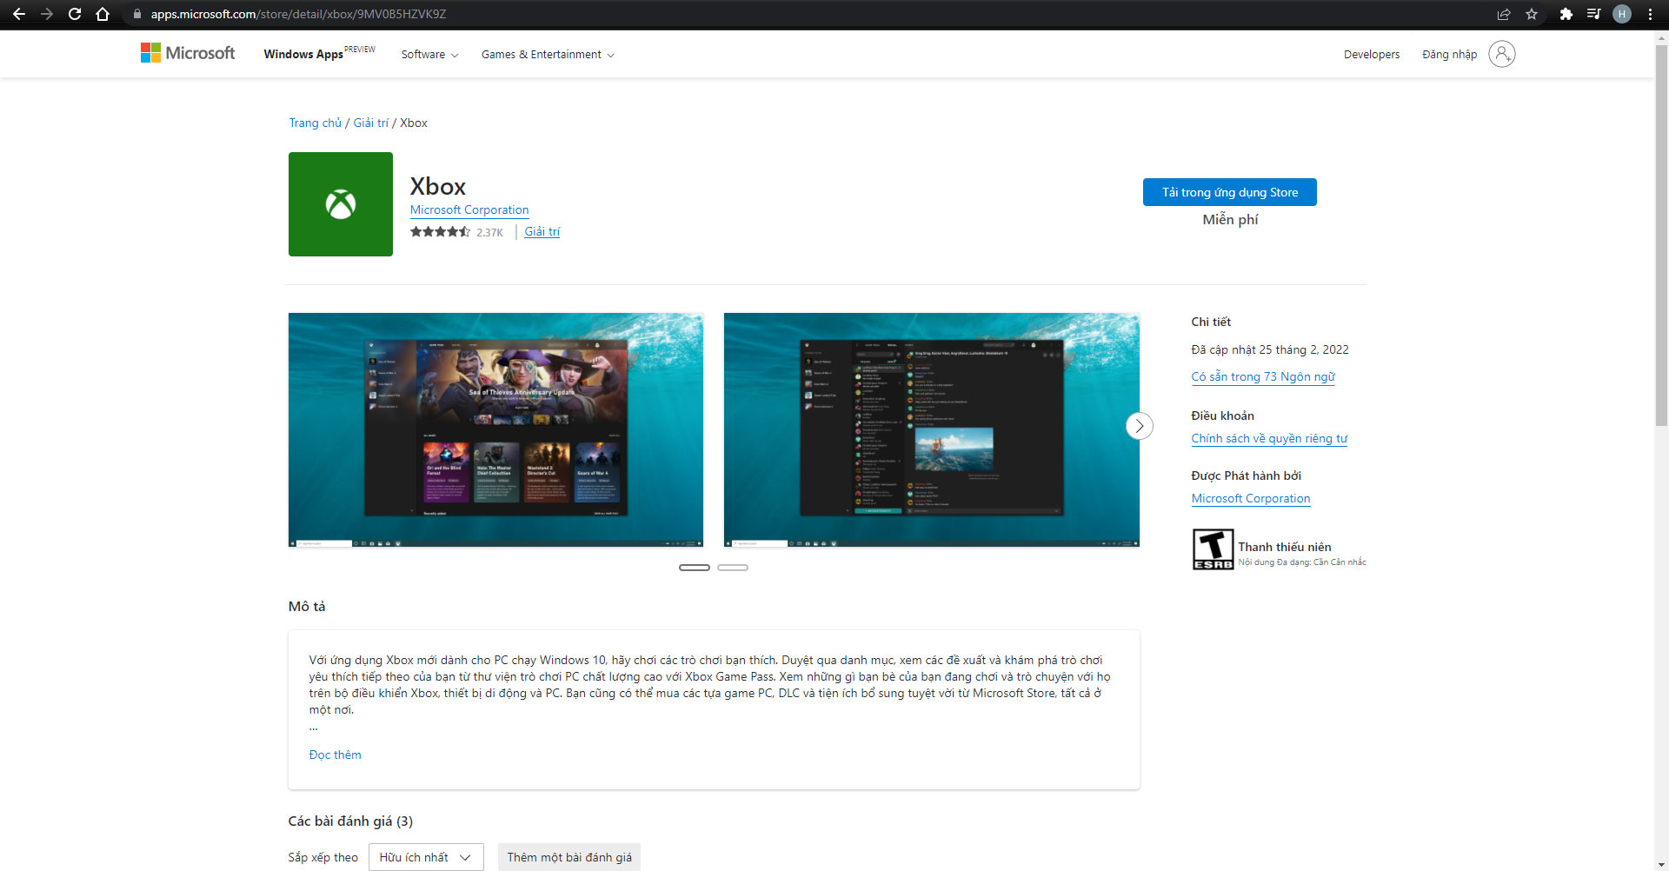This screenshot has height=871, width=1669.
Task: Select the second carousel page indicator
Action: 733,568
